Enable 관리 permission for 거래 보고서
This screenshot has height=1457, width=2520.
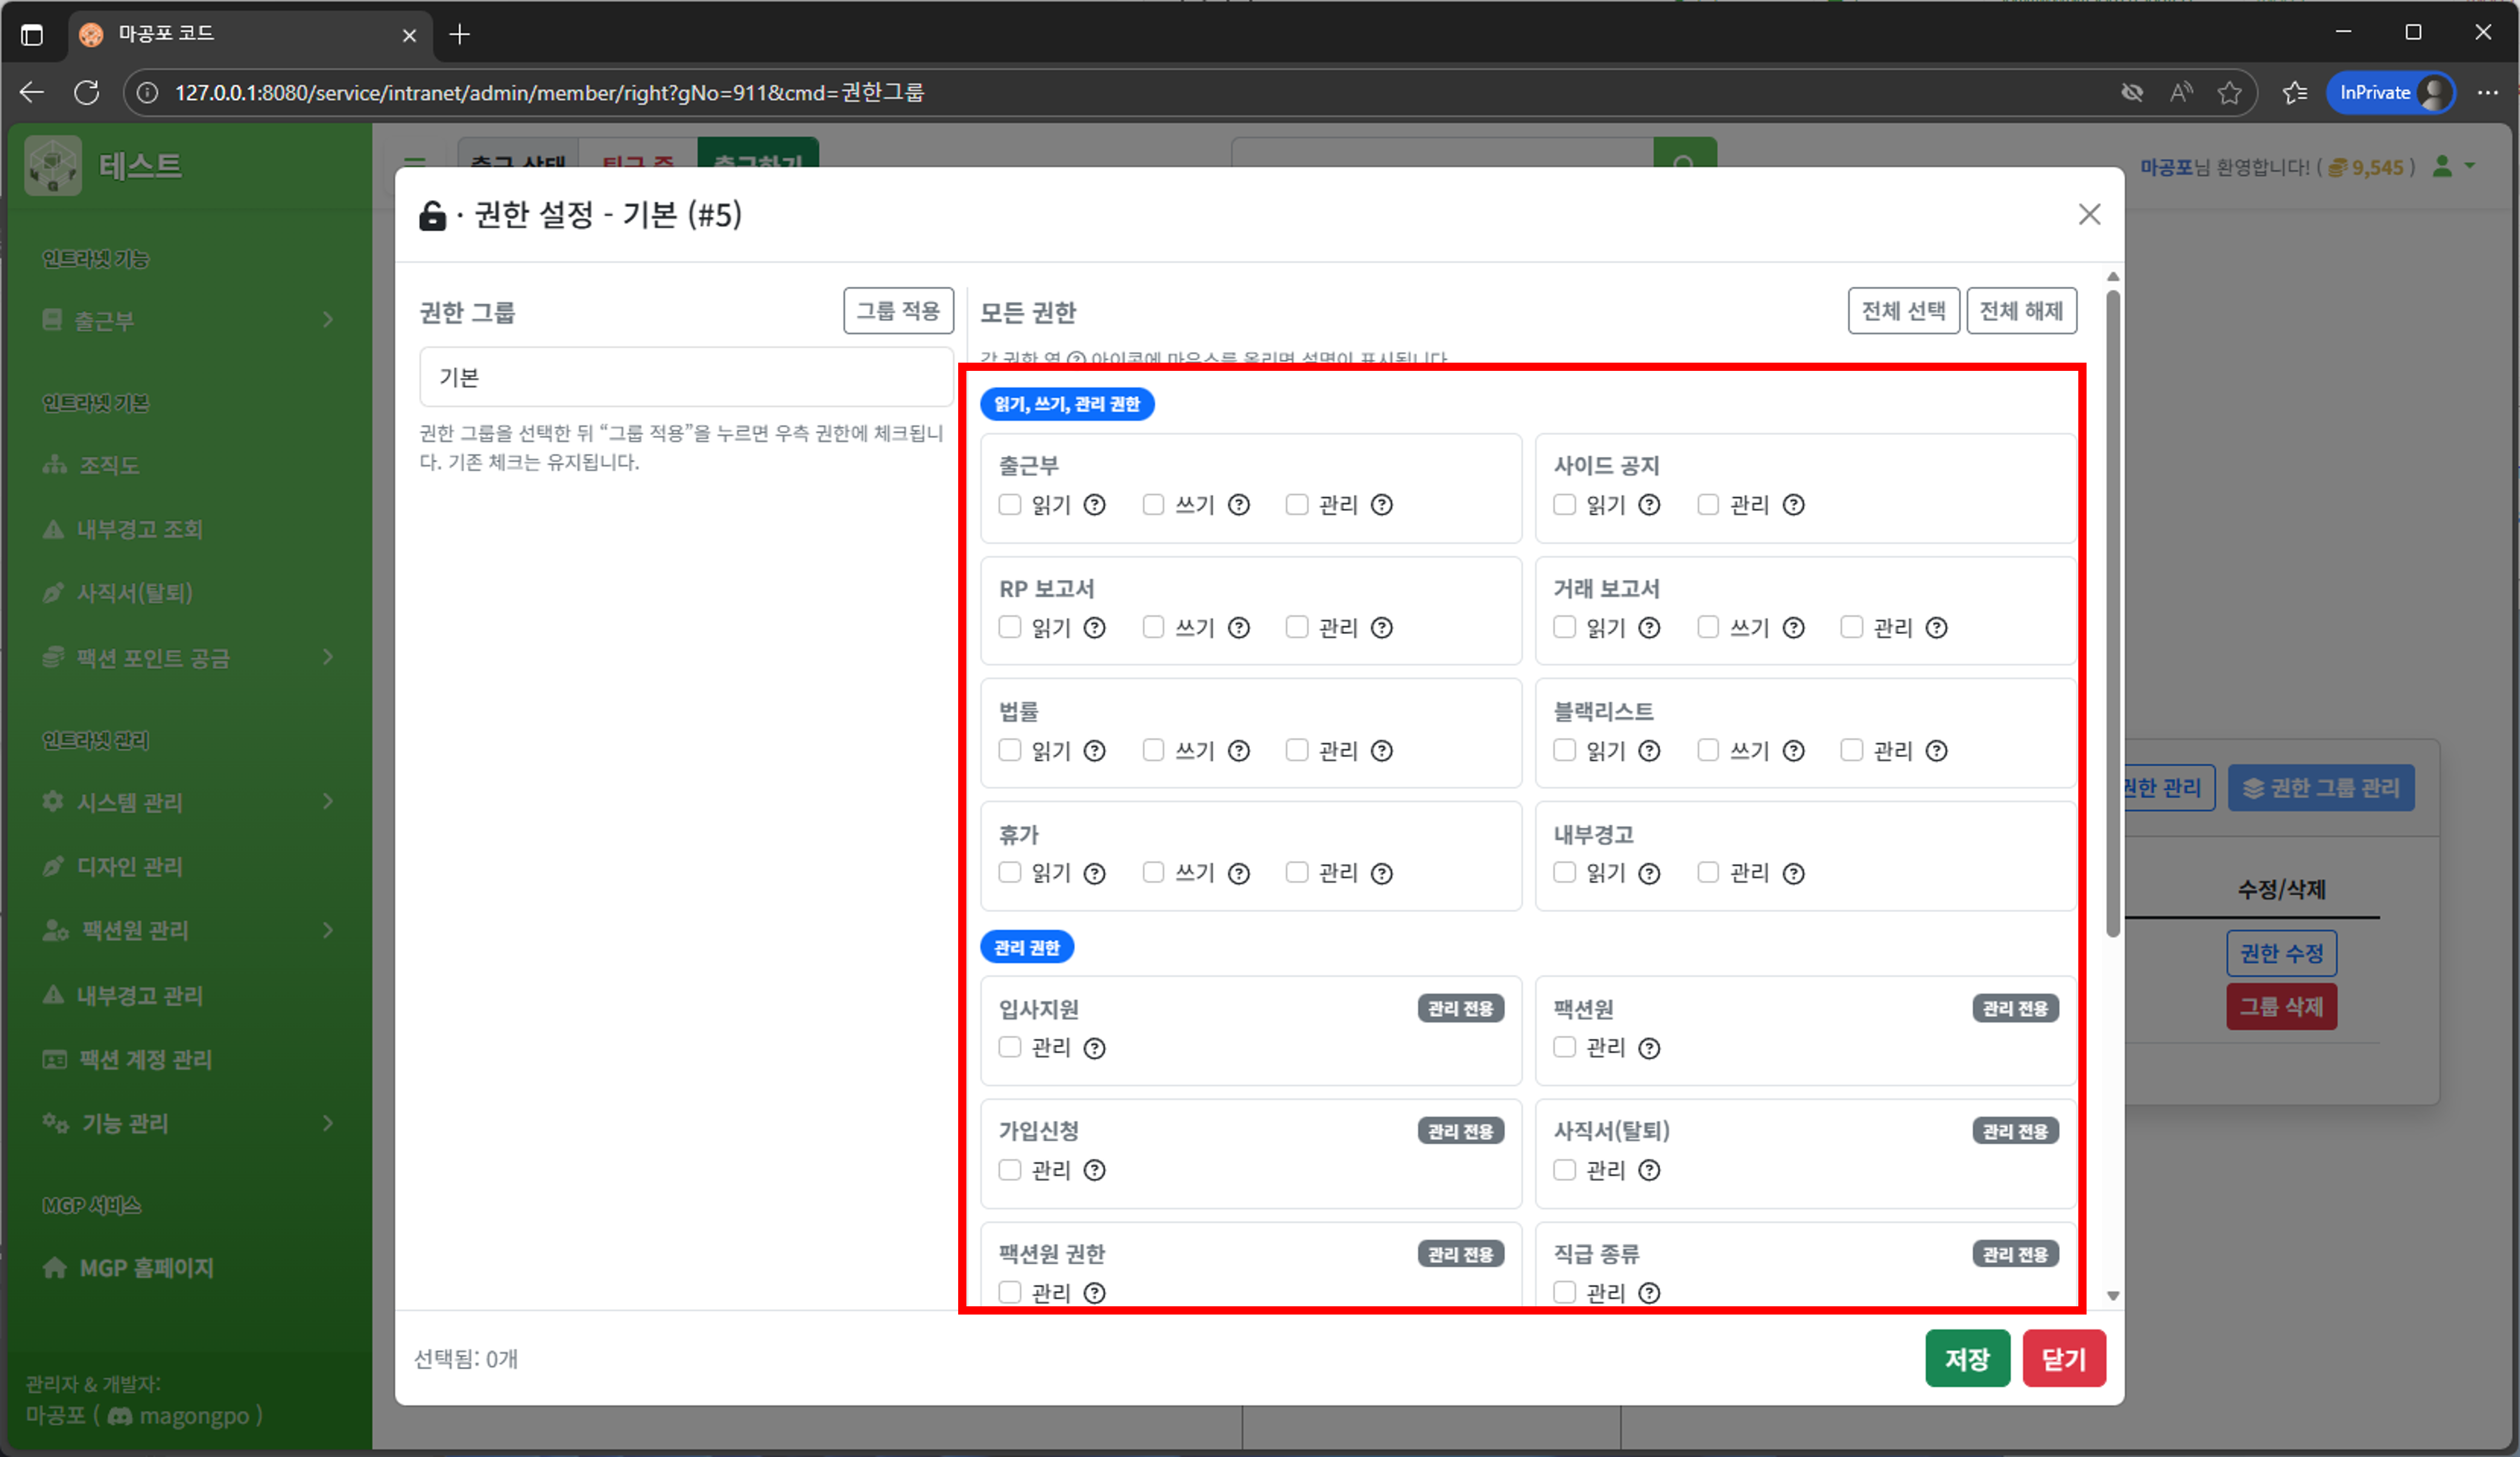coord(1852,628)
